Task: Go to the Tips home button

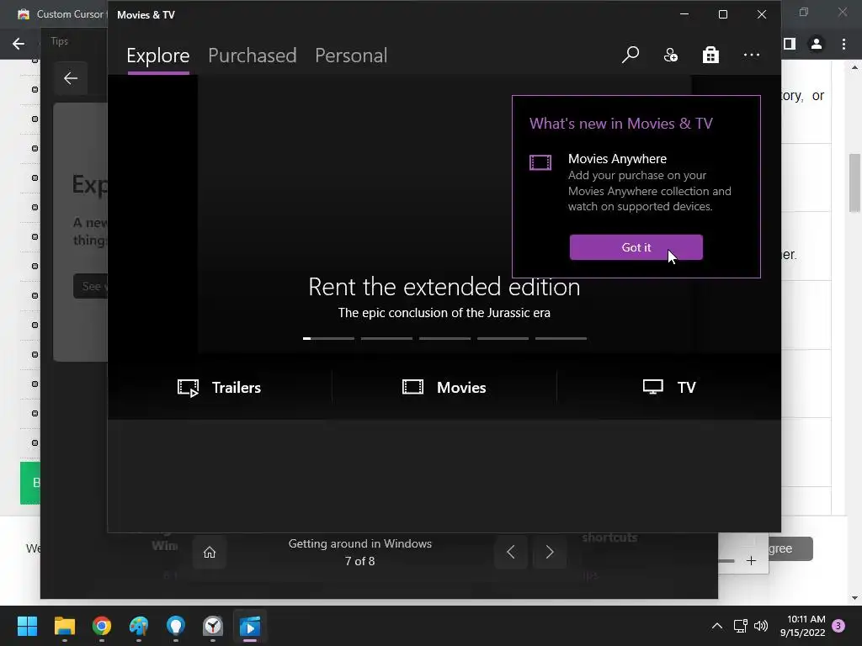Action: click(210, 552)
